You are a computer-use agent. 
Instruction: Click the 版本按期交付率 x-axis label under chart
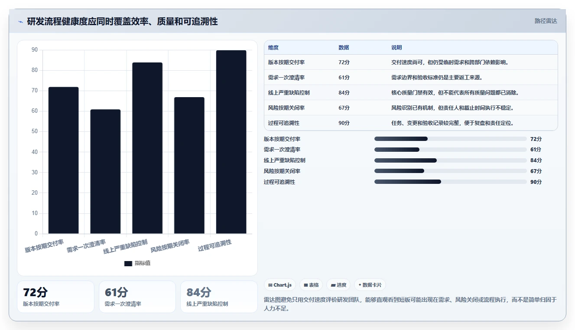pyautogui.click(x=44, y=246)
